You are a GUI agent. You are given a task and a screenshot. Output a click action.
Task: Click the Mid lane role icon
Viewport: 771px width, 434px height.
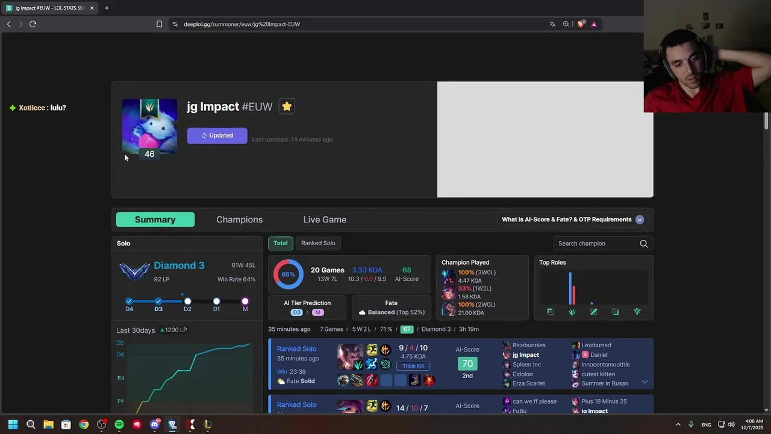(593, 312)
